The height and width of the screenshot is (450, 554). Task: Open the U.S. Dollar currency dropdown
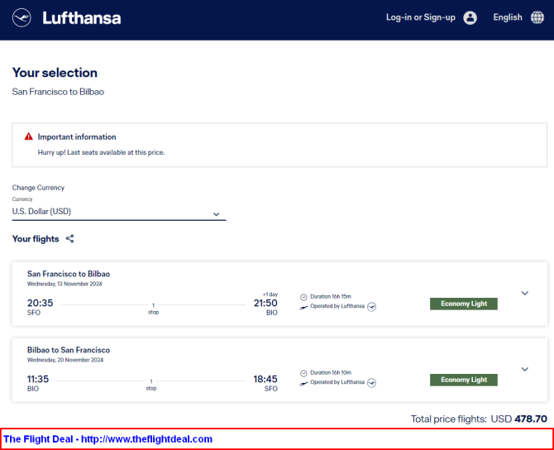click(x=119, y=212)
